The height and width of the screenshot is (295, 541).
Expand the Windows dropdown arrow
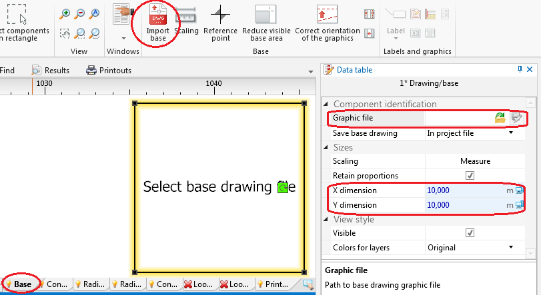[x=123, y=38]
